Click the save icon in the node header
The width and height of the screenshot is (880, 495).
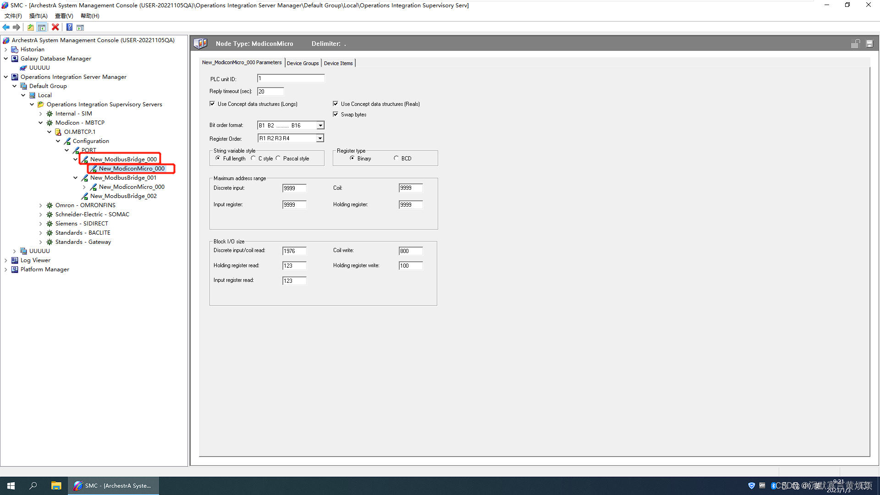tap(869, 43)
